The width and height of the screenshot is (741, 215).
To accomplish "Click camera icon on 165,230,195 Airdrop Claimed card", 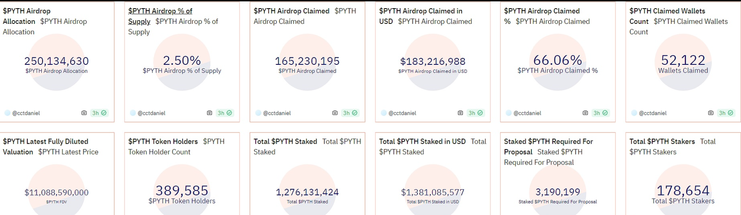I will tap(335, 113).
